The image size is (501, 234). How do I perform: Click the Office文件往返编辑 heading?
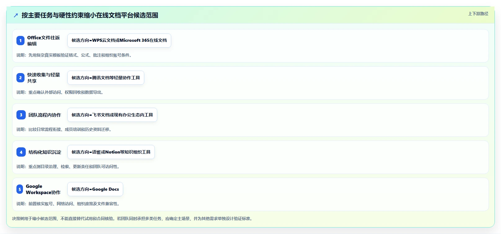coord(43,41)
